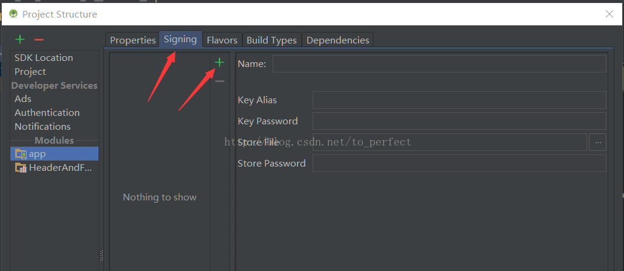Click the Modules section heading
Viewport: 624px width, 271px height.
pos(54,140)
